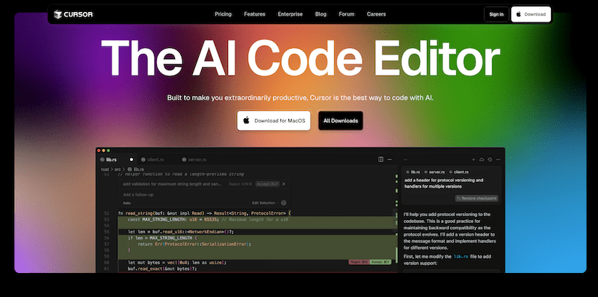Click the round submit icon in inline prompt
The width and height of the screenshot is (598, 297).
(283, 203)
